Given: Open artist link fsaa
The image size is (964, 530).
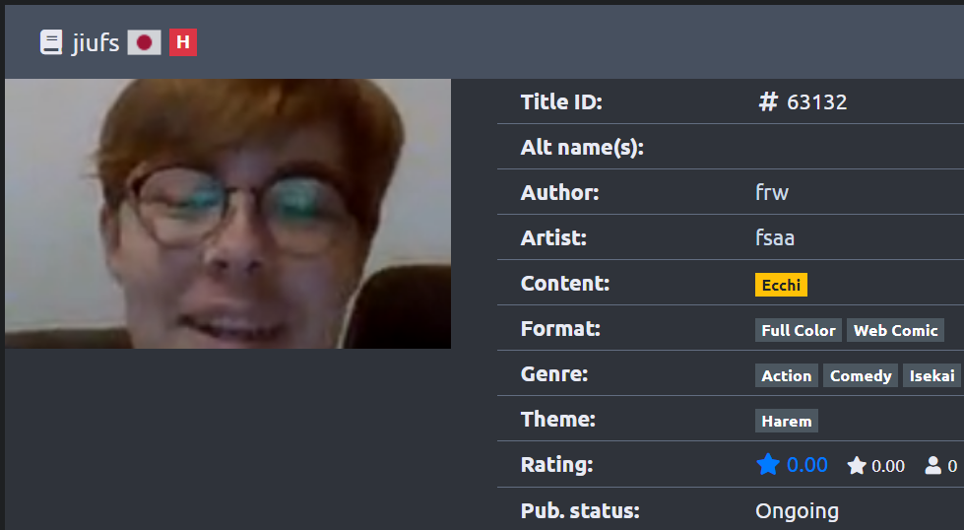Looking at the screenshot, I should pos(775,238).
